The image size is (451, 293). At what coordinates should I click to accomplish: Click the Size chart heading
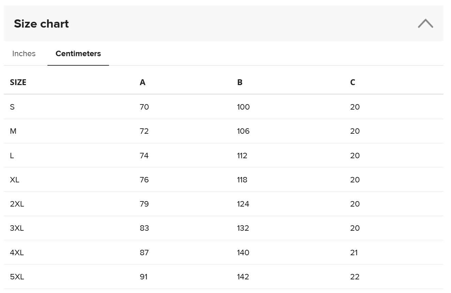(x=41, y=24)
